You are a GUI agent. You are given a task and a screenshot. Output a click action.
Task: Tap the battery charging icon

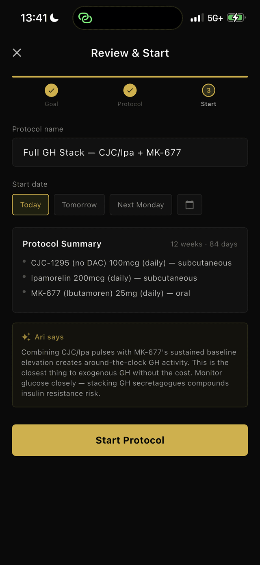[236, 18]
